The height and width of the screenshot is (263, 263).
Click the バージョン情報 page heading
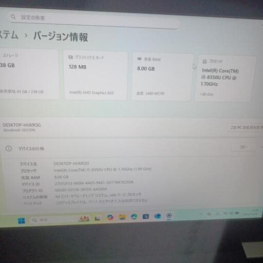point(61,36)
